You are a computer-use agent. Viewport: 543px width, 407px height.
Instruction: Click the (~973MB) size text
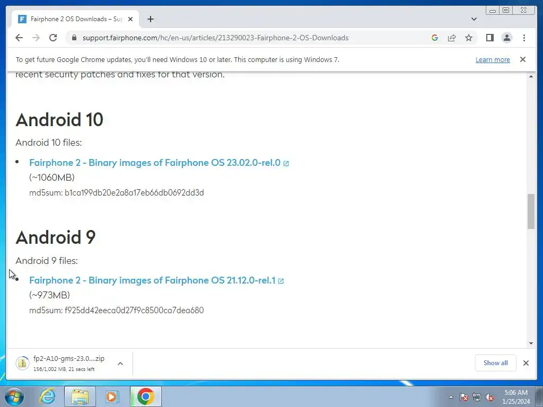point(49,295)
